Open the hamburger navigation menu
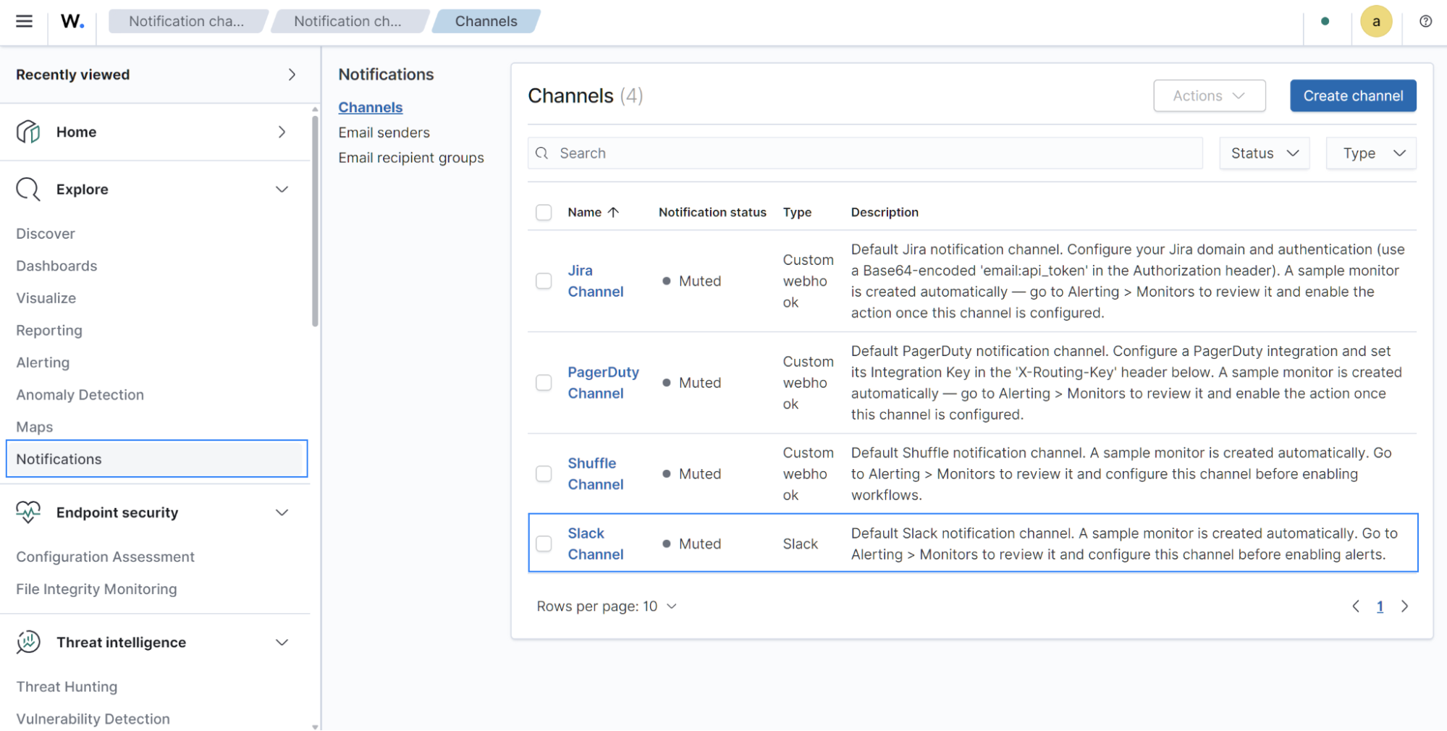Viewport: 1447px width, 731px height. coord(24,21)
